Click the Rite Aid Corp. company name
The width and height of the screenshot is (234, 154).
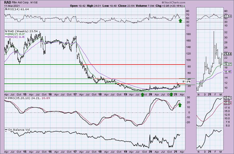21,3
